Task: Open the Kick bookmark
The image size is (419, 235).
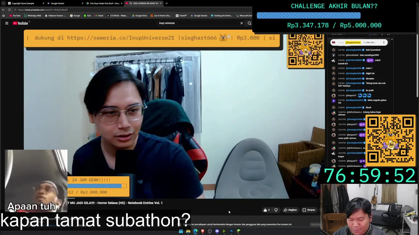Action: [x=87, y=16]
